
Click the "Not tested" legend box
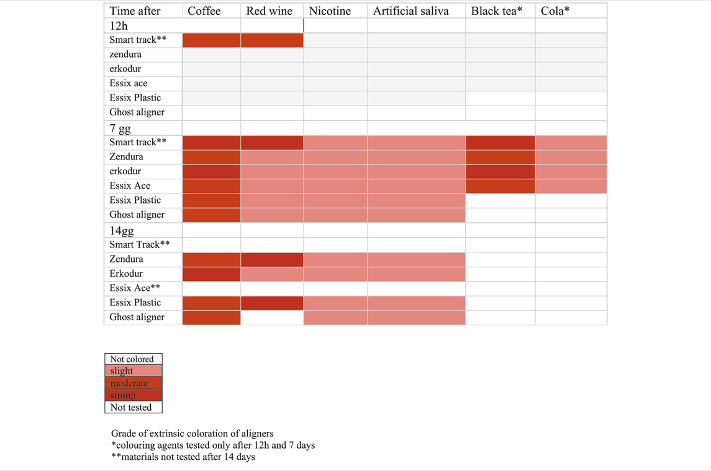click(x=134, y=407)
